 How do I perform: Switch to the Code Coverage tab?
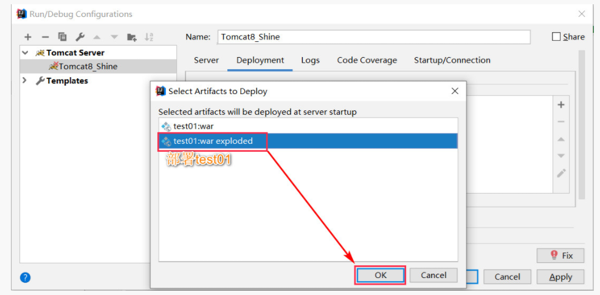point(367,60)
